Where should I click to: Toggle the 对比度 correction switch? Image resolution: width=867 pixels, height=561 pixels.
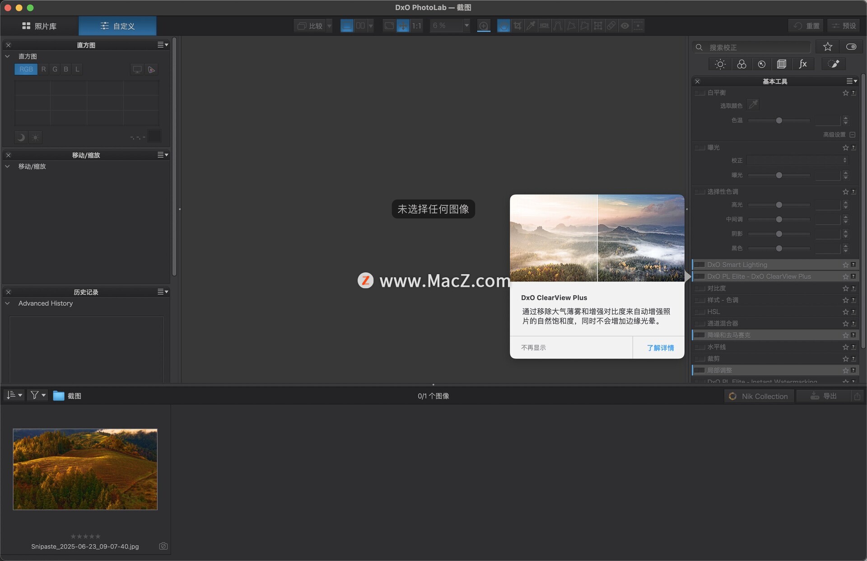(x=700, y=288)
